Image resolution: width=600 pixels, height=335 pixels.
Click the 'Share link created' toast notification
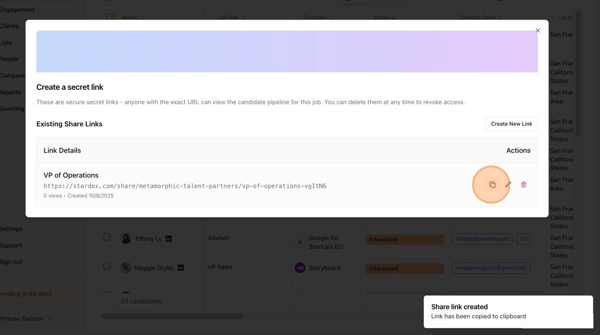click(x=508, y=311)
